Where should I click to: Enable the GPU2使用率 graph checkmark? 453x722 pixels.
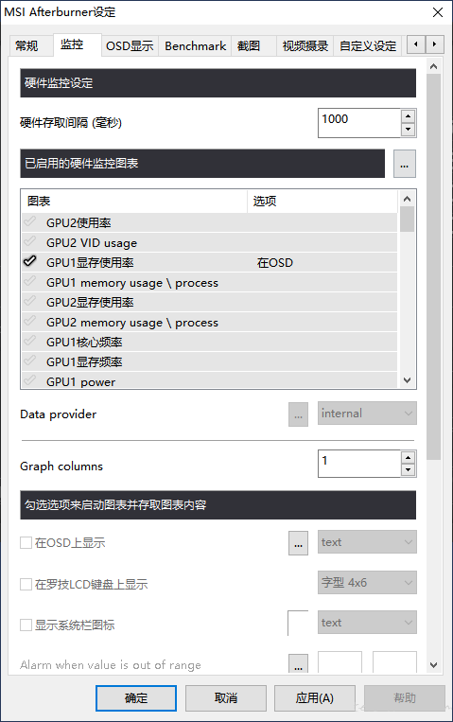click(x=30, y=222)
